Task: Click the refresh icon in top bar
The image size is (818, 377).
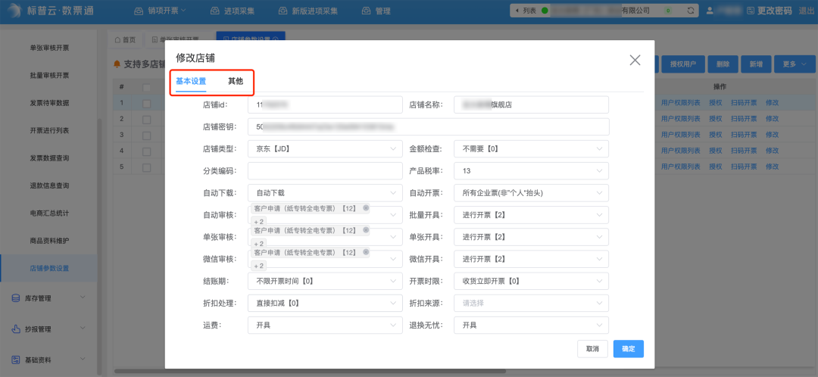Action: [691, 11]
